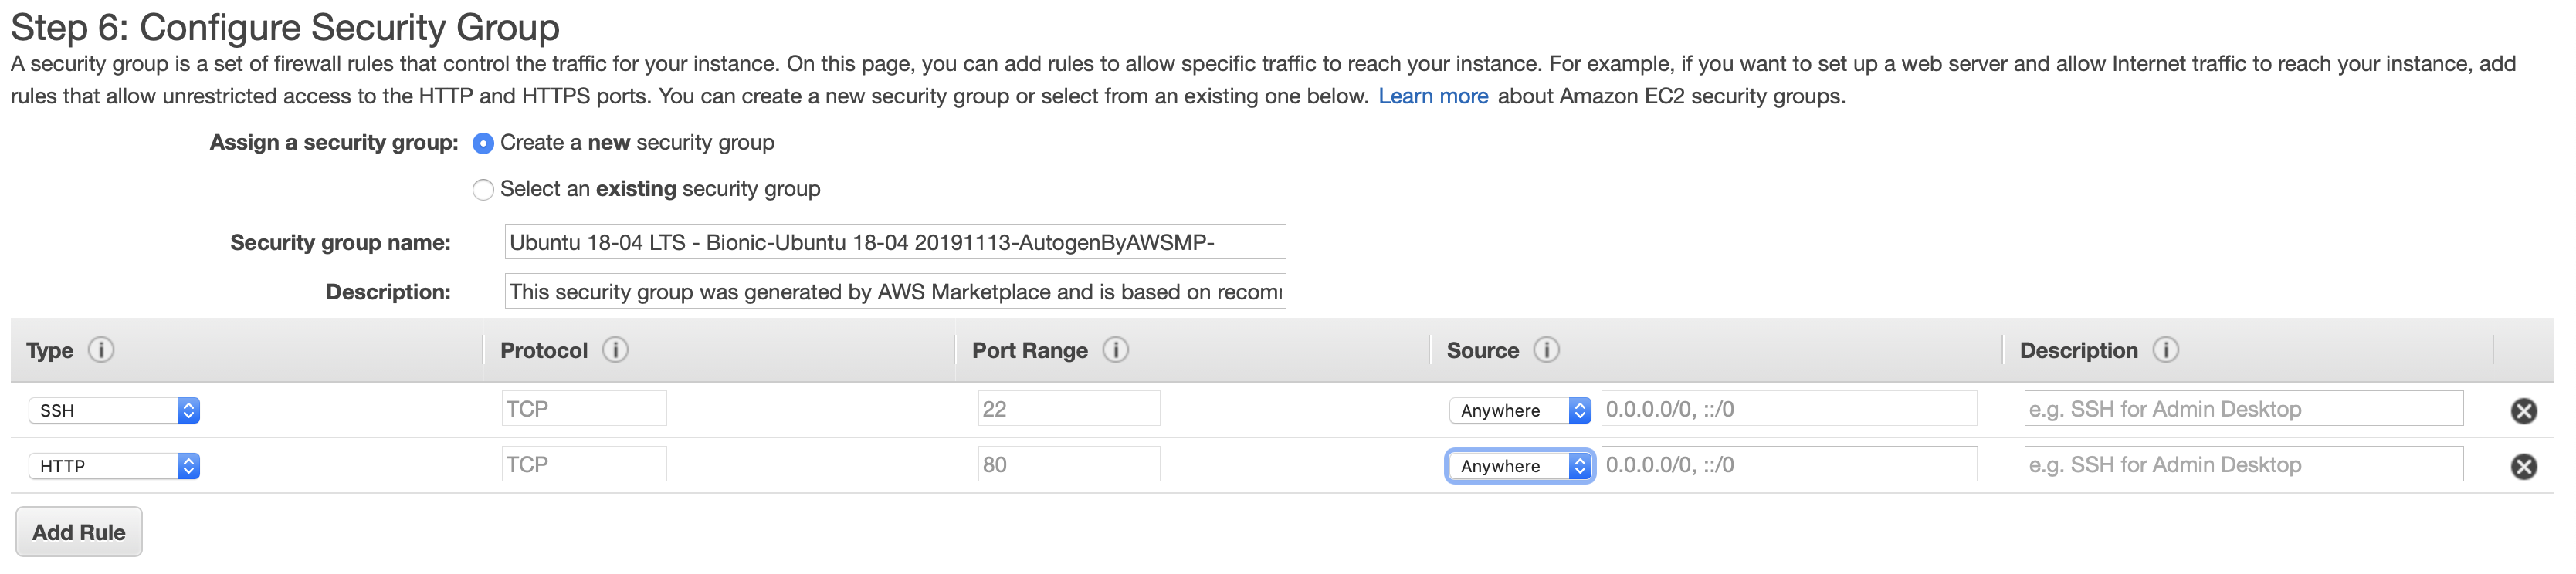Click the HTTP rule source CIDR field
The width and height of the screenshot is (2576, 574).
(1789, 464)
